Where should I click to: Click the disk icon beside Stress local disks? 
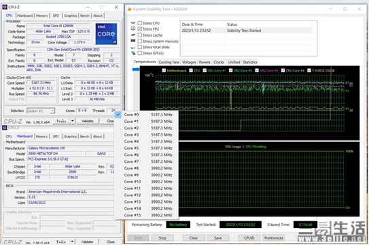pyautogui.click(x=133, y=48)
